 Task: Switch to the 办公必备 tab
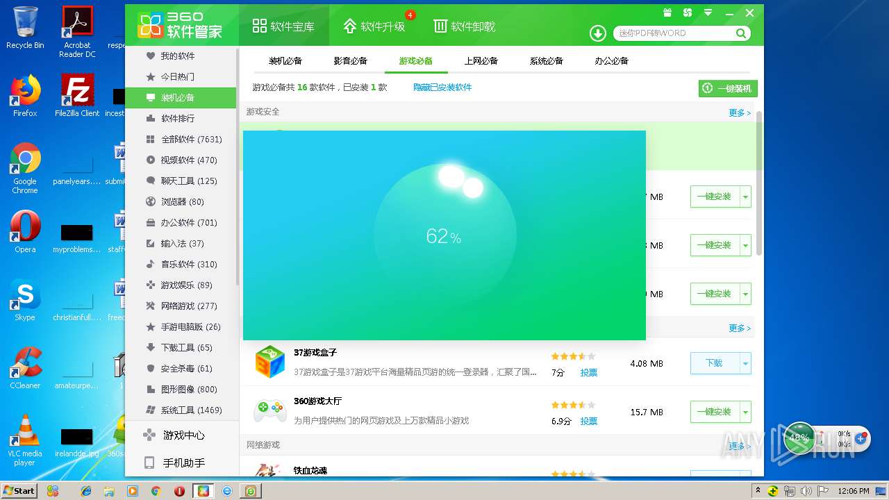pos(612,61)
